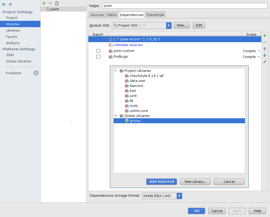Viewport: 270px width, 217px height.
Task: Toggle Export checkbox for josm-custom
Action: coord(98,51)
